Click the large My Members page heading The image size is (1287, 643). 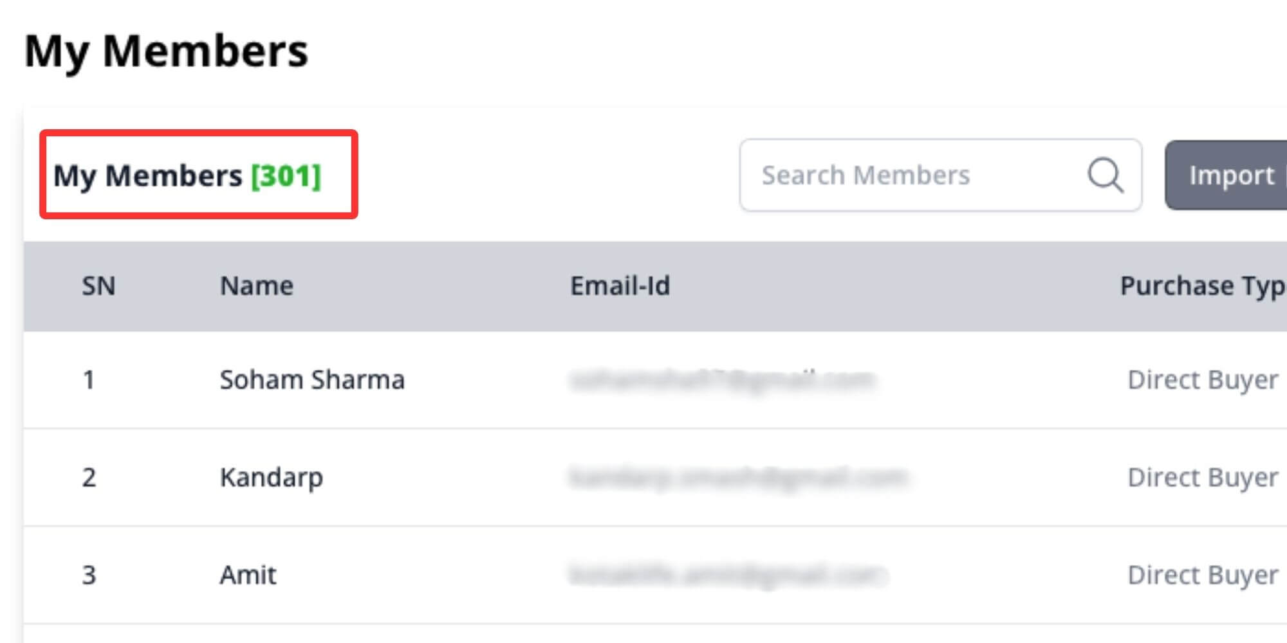[166, 51]
